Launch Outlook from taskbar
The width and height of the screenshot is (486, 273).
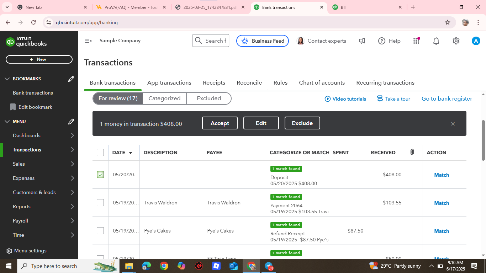pyautogui.click(x=234, y=266)
